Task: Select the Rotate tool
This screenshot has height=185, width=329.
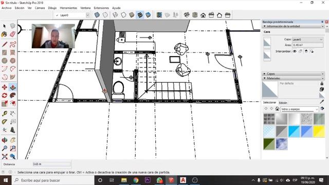Action: click(x=5, y=96)
